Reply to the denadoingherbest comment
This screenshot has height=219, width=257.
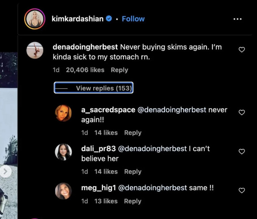tap(119, 70)
